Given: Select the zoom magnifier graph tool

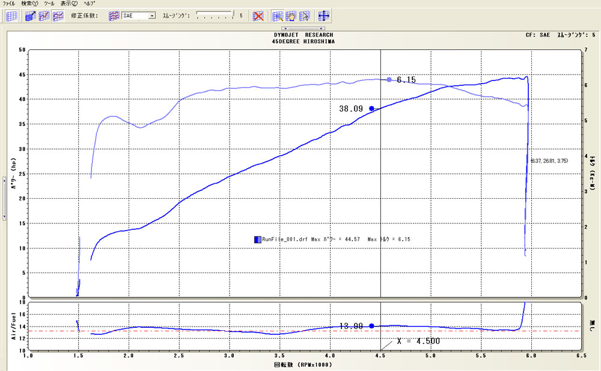Looking at the screenshot, I should pyautogui.click(x=278, y=16).
